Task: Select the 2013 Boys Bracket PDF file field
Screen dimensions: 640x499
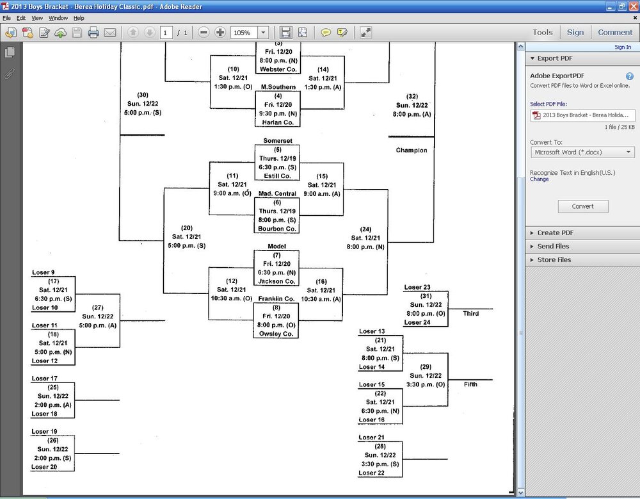Action: [x=582, y=115]
